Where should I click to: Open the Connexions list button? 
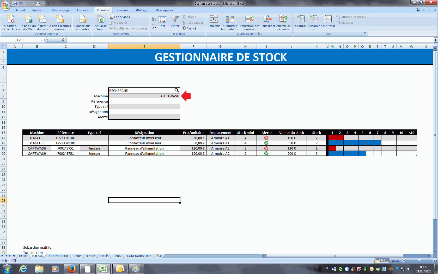tap(119, 17)
